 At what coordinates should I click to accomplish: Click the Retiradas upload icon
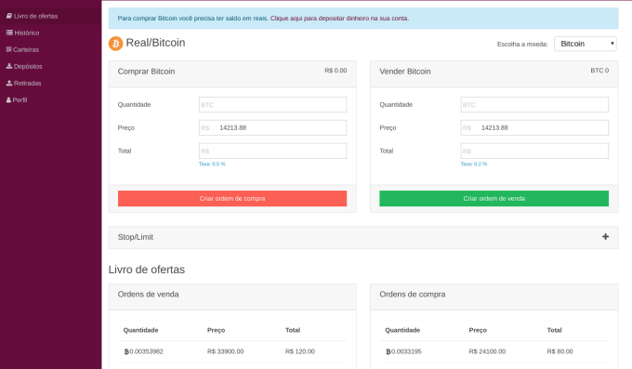[x=9, y=83]
